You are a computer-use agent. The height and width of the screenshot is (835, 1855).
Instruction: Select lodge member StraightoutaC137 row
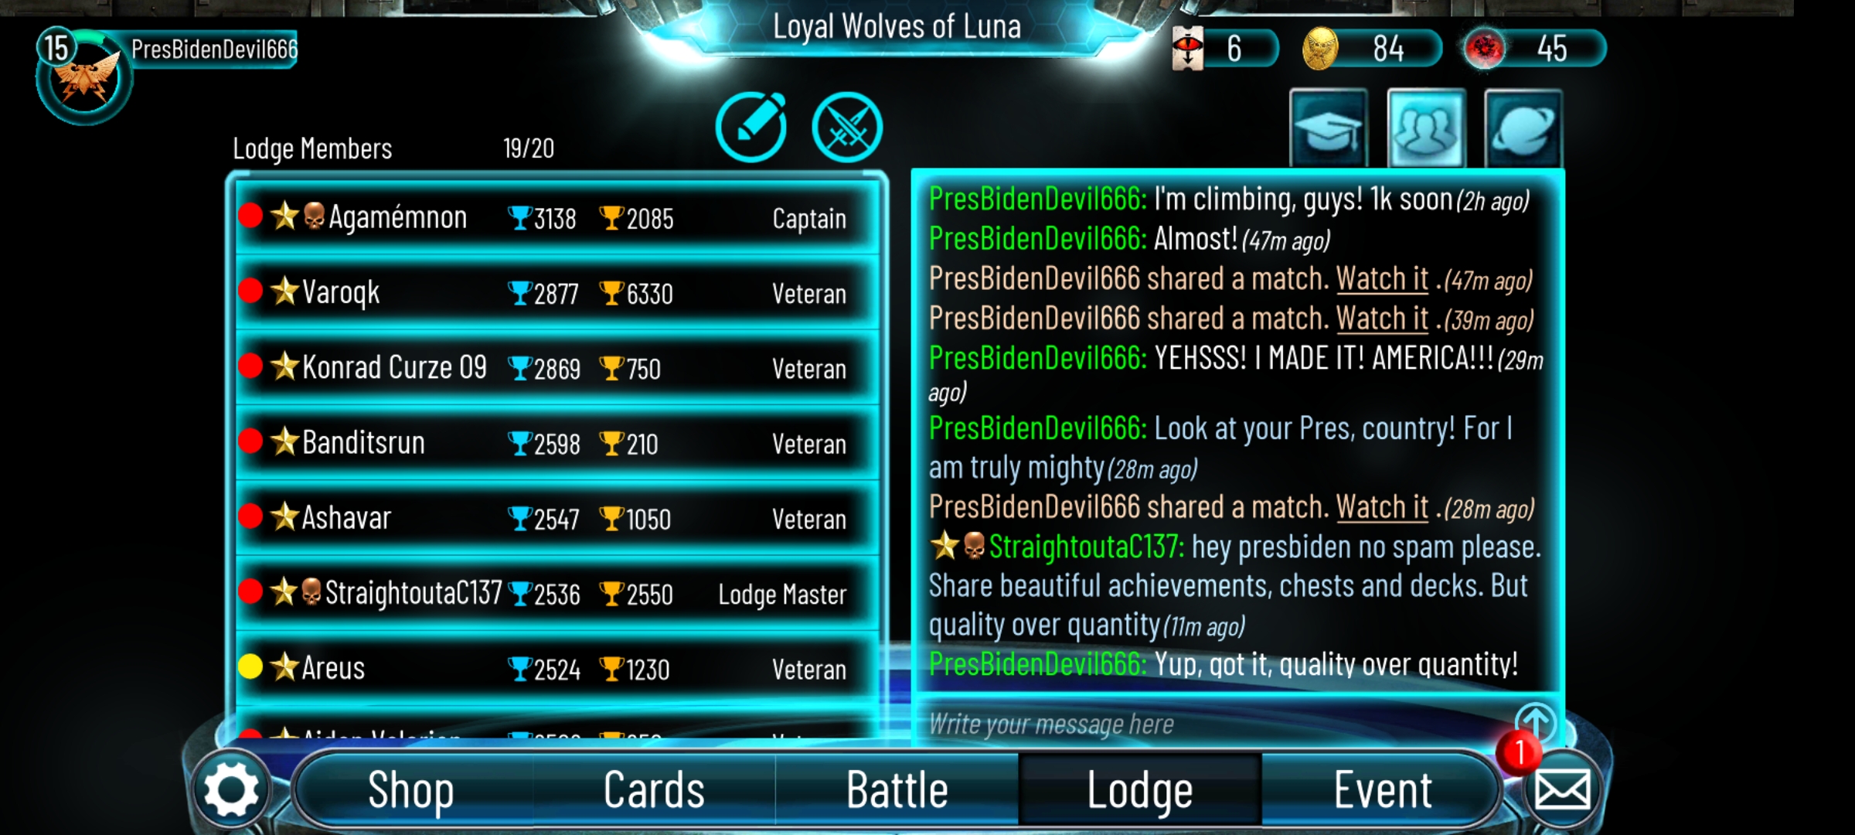pos(556,593)
